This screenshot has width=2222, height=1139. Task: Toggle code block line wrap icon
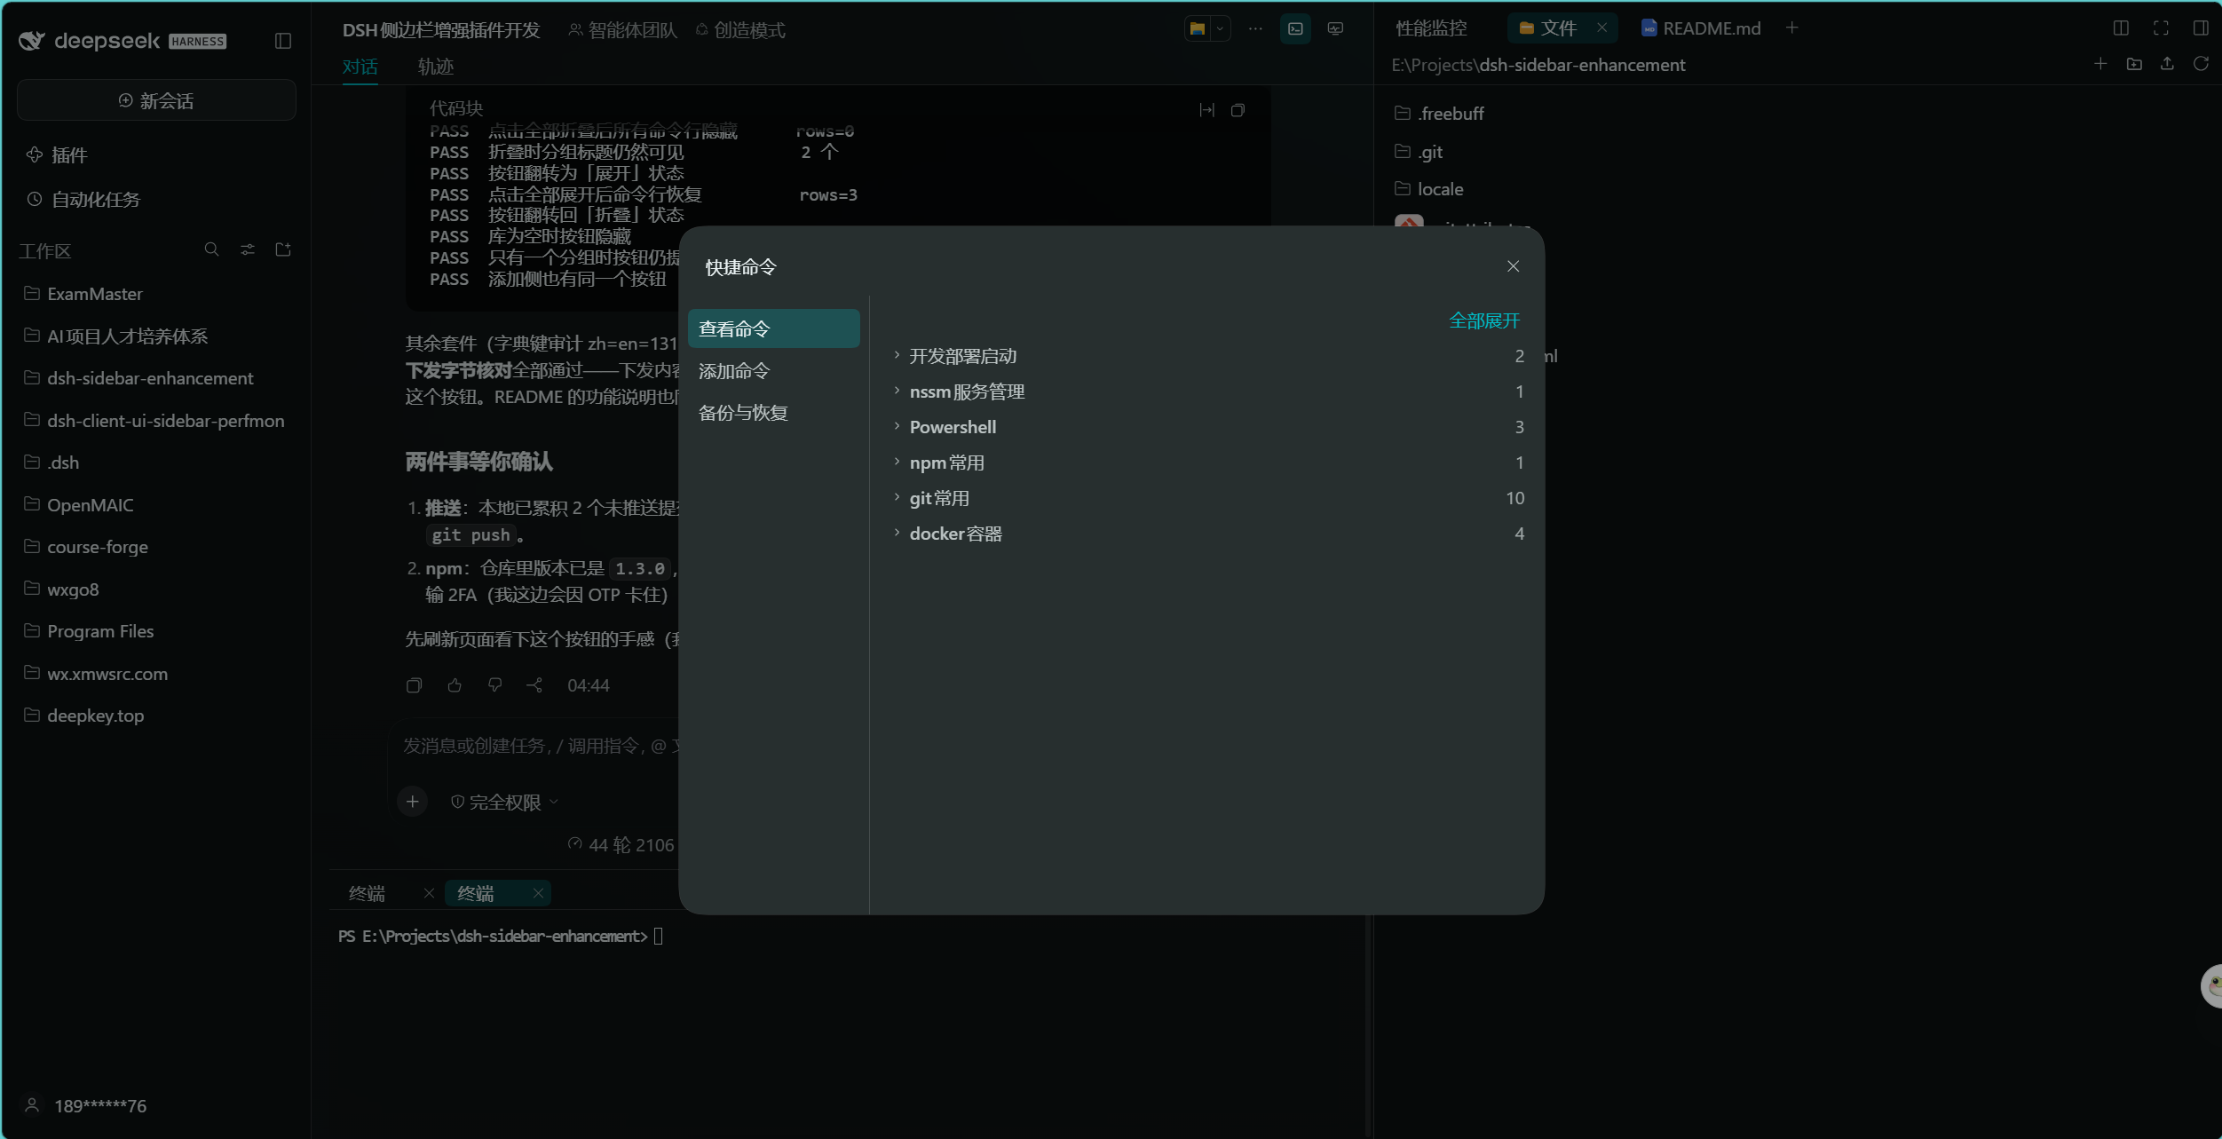point(1206,110)
